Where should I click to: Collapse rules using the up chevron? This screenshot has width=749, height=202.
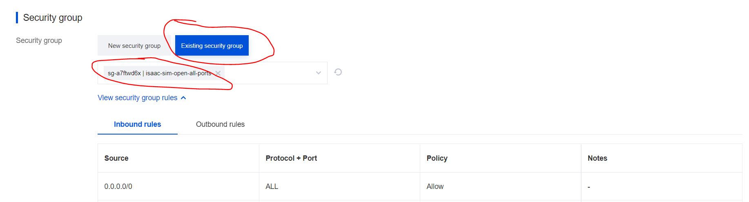(183, 98)
